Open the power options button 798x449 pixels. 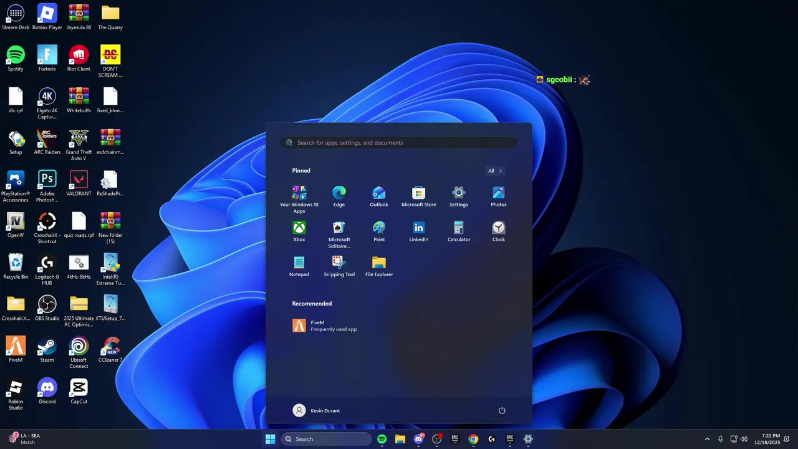pos(502,410)
